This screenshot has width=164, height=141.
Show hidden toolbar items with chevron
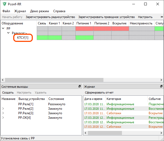click(x=162, y=17)
